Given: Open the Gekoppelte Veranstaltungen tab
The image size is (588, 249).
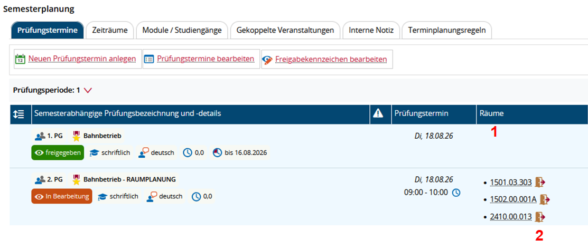Looking at the screenshot, I should 285,30.
